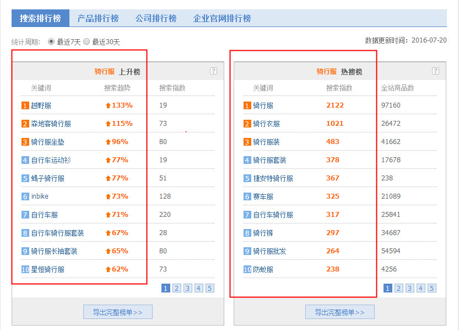Open keyword 自行车运动衫
The width and height of the screenshot is (459, 330).
click(x=51, y=160)
